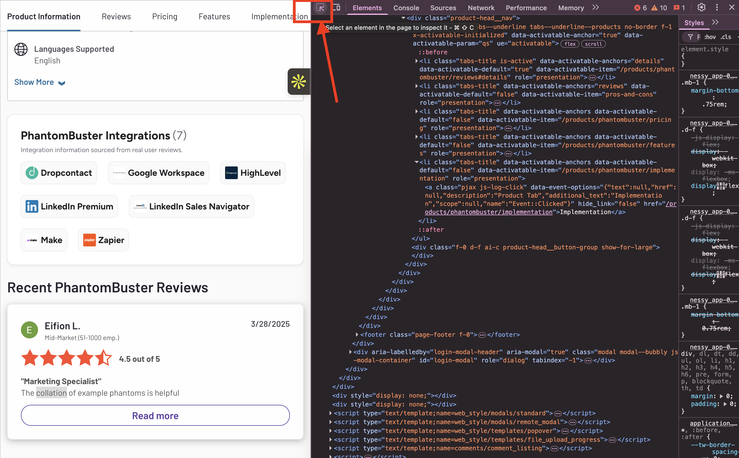Expand the li node for pricing item
The image size is (739, 458).
coord(416,112)
